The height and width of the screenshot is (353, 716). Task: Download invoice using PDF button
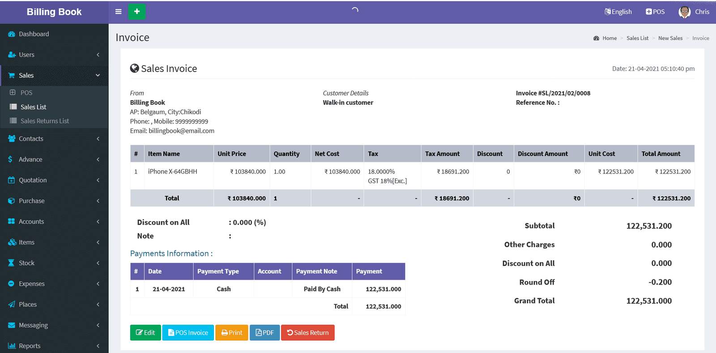click(x=264, y=332)
